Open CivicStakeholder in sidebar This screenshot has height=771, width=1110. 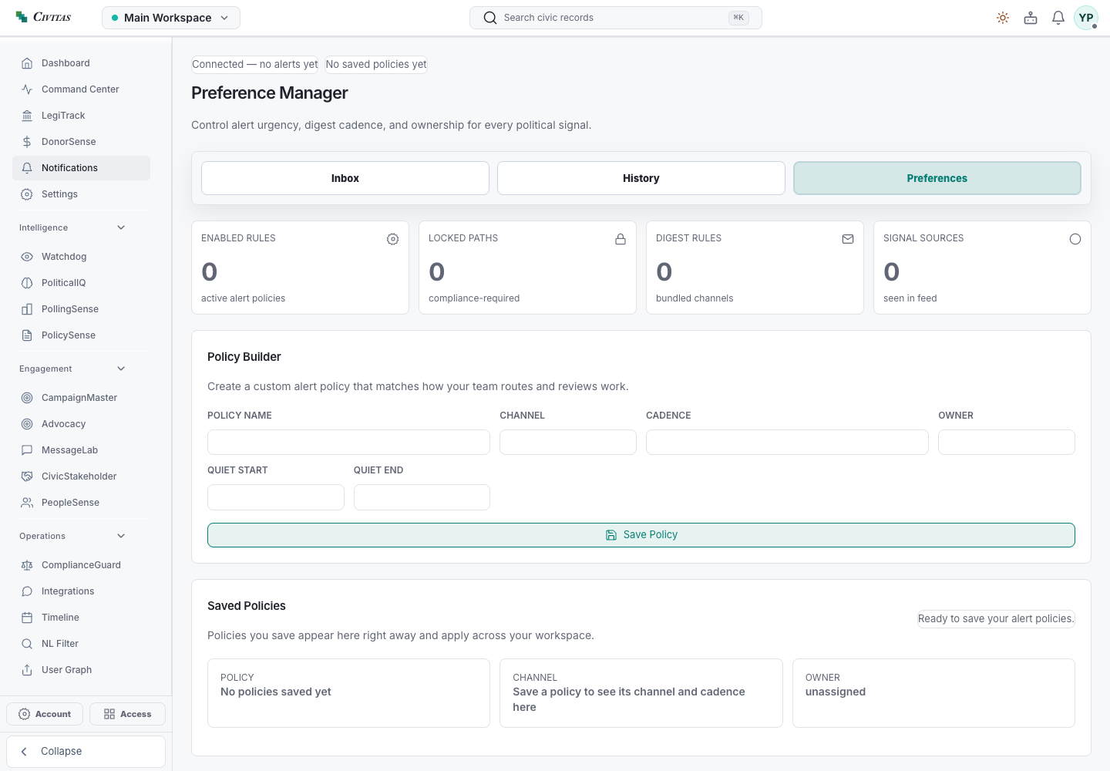coord(81,476)
